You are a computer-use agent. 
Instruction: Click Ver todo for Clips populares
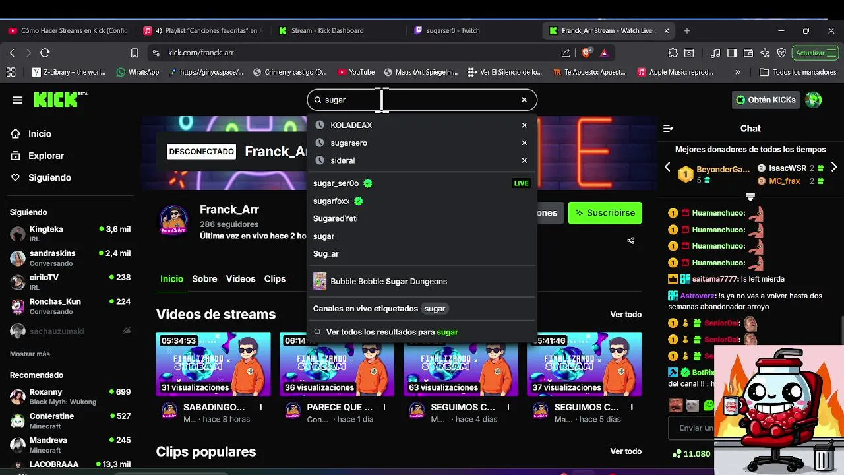point(626,451)
